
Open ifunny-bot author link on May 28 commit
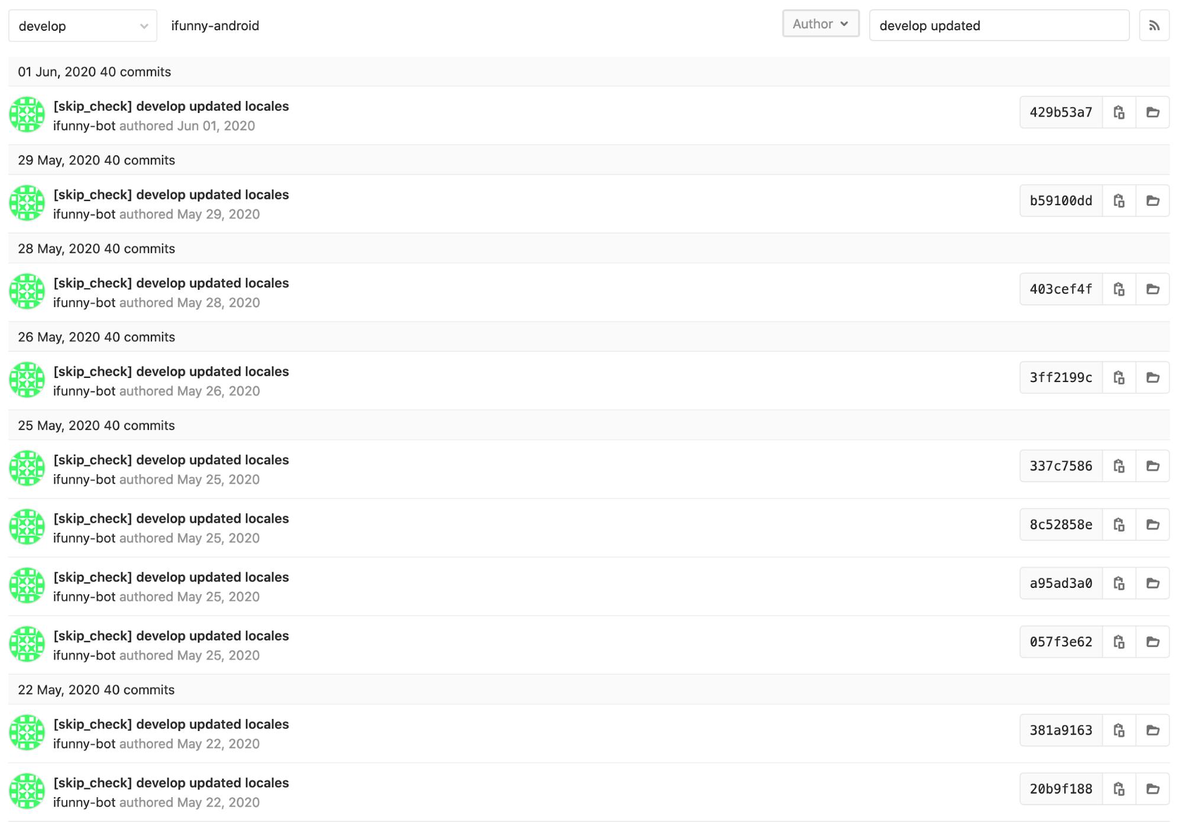tap(84, 303)
